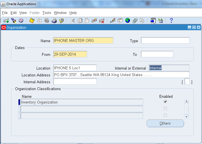Click the classifications scrollbar thumb

point(187,109)
